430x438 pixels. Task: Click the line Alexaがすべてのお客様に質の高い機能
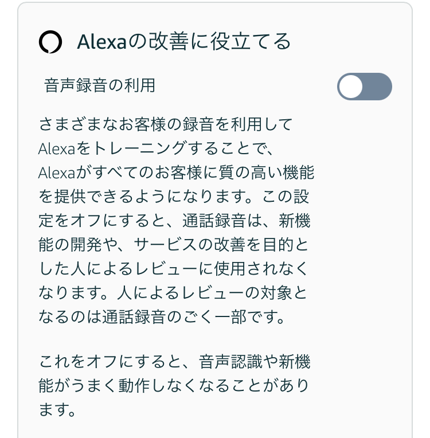pos(177,173)
